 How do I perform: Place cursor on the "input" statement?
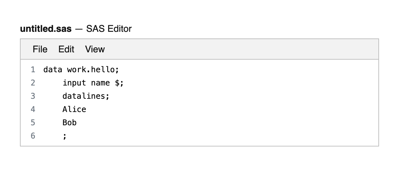click(x=74, y=83)
